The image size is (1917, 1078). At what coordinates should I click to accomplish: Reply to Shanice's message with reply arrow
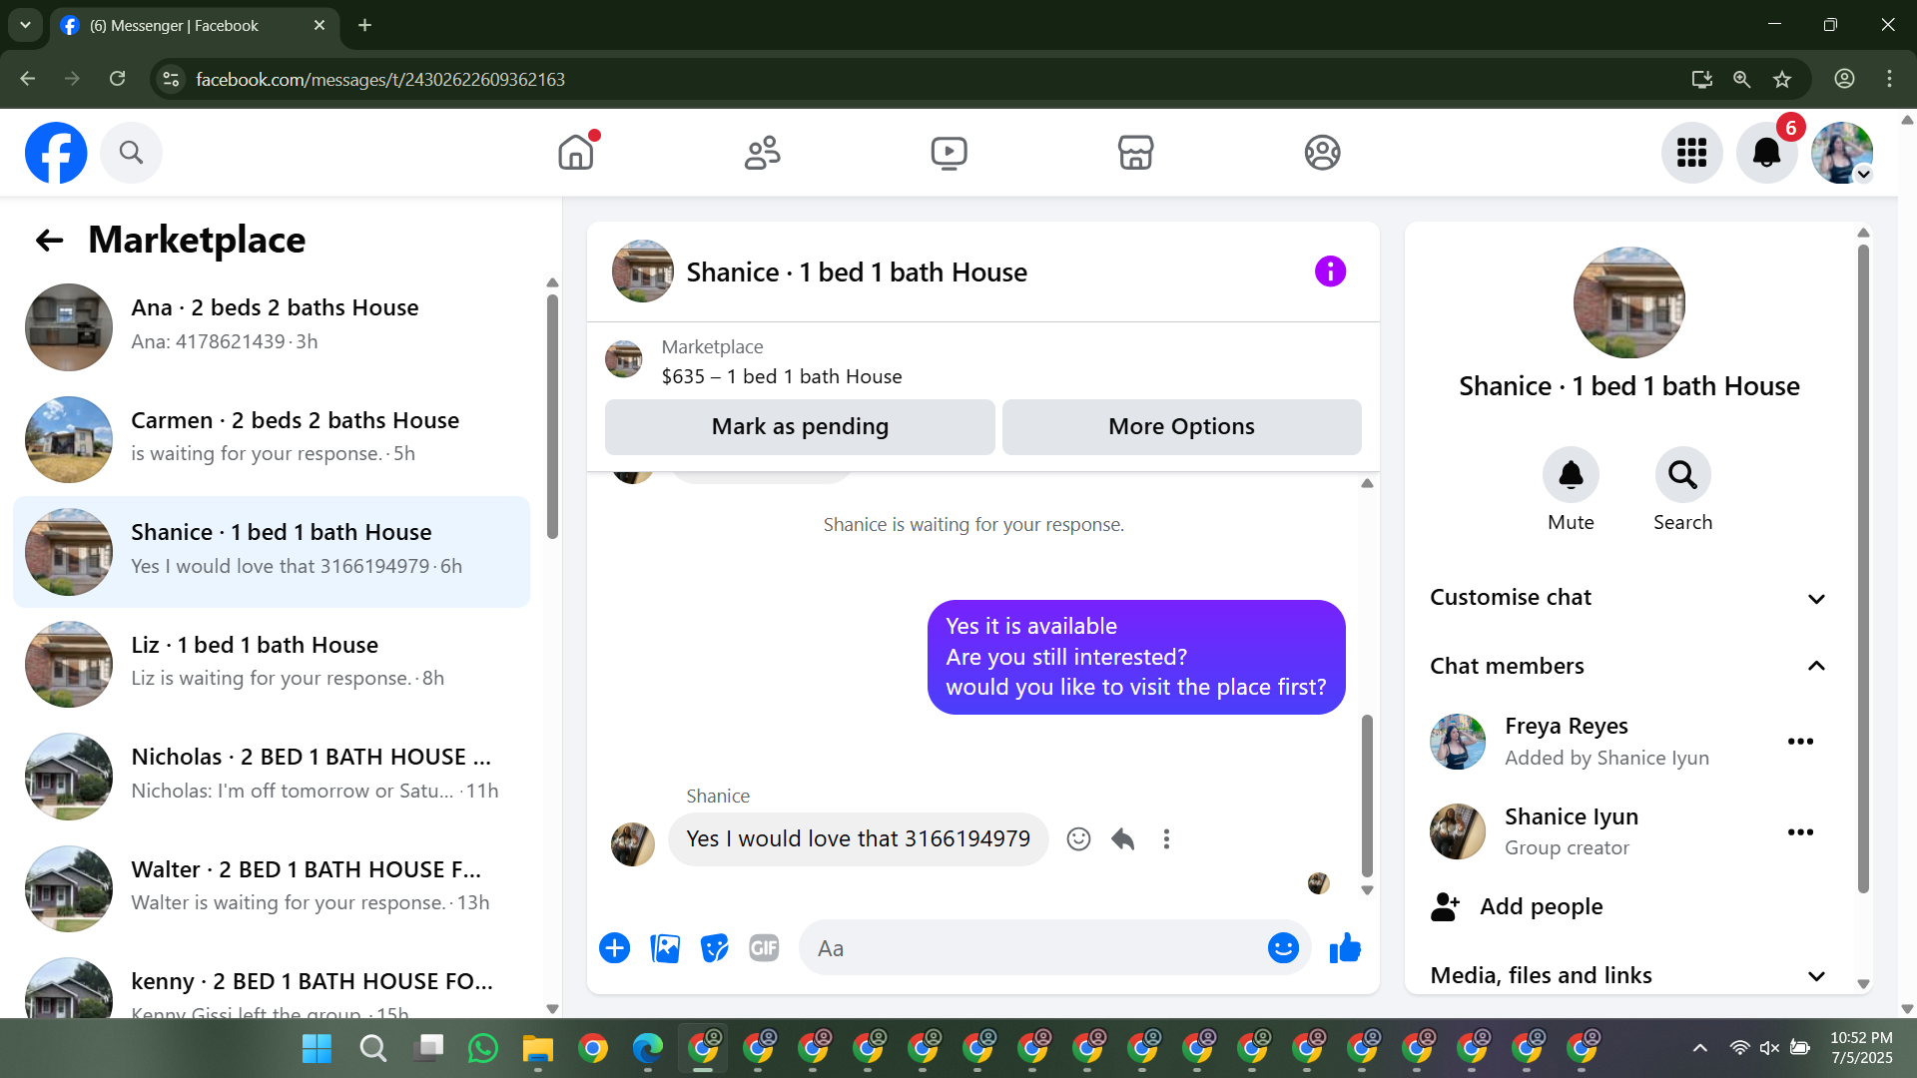coord(1123,839)
